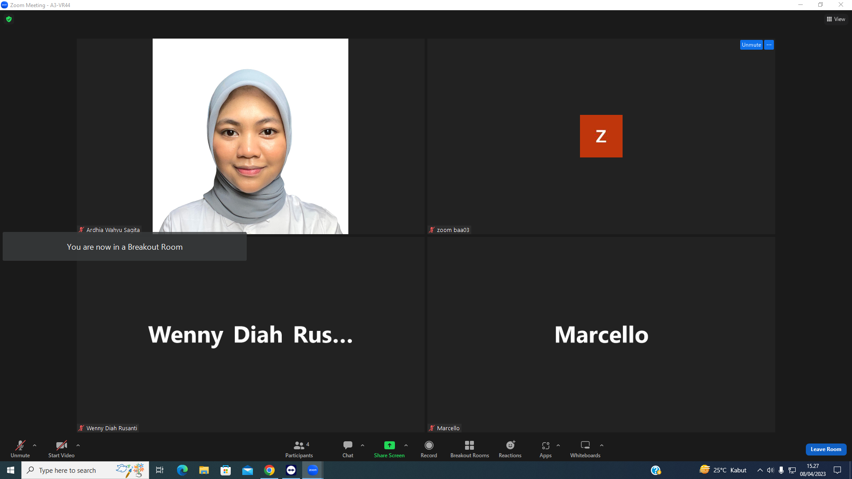Click Unmute on the zoom baa03 tile
The width and height of the screenshot is (852, 479).
[751, 45]
